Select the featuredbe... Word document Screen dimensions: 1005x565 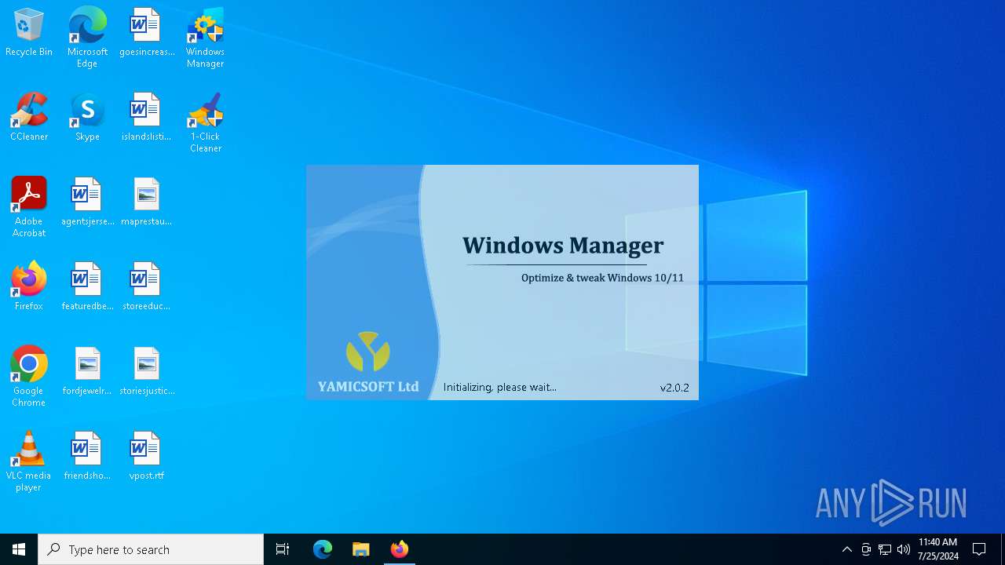[87, 287]
